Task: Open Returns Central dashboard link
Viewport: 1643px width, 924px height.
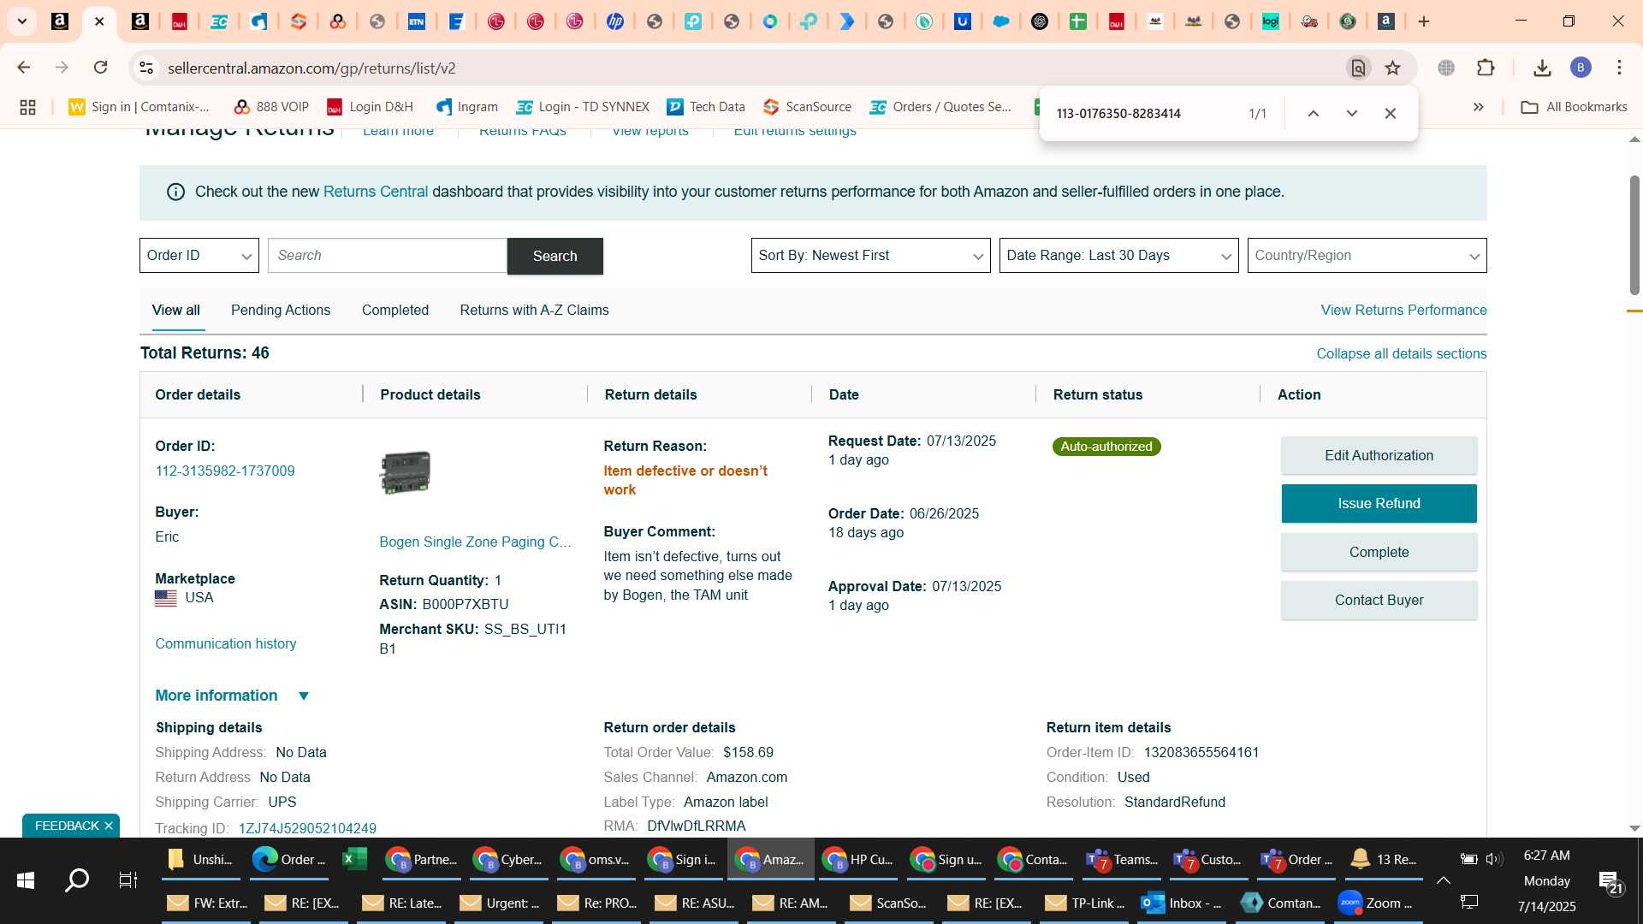Action: point(376,192)
